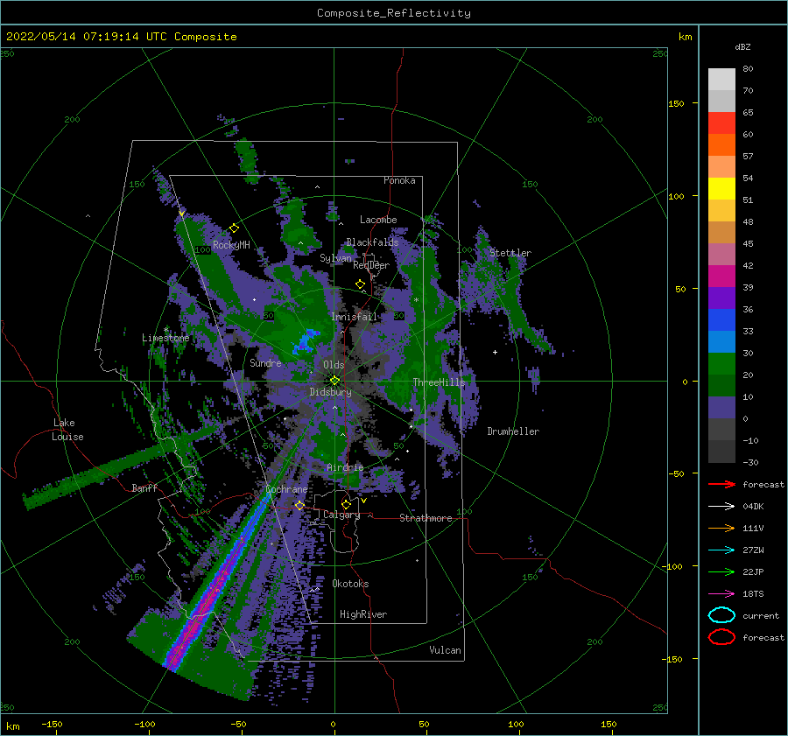
Task: Click the Banff label
Action: pyautogui.click(x=144, y=487)
